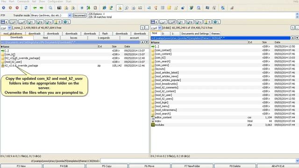Open the Configuration menu
The image size is (299, 168).
coord(55,1)
